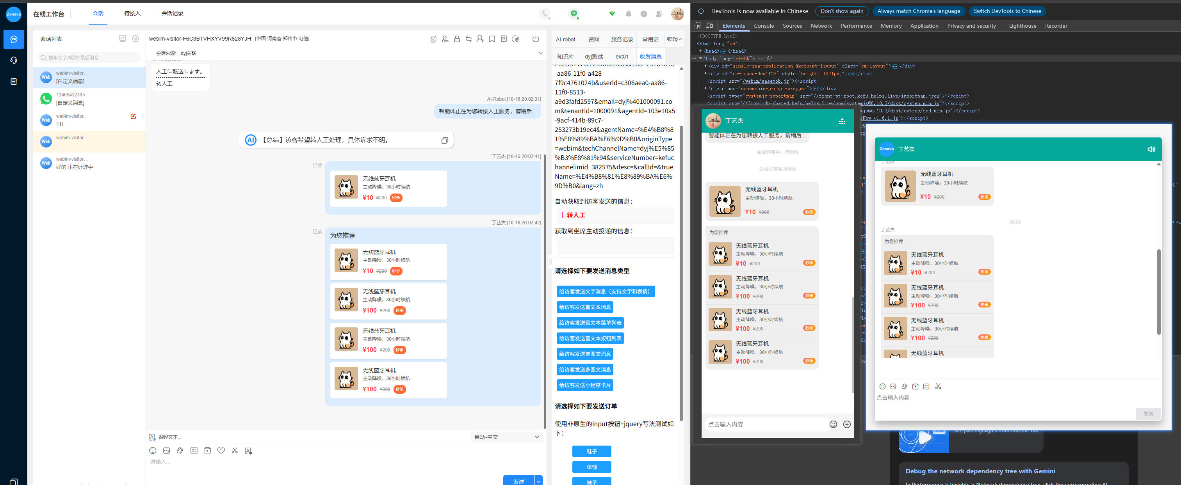The width and height of the screenshot is (1181, 485).
Task: Click the 给访客发送富文本消息 button
Action: (584, 307)
